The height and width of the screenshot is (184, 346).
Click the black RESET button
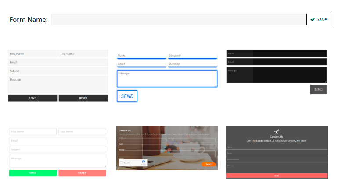[83, 98]
